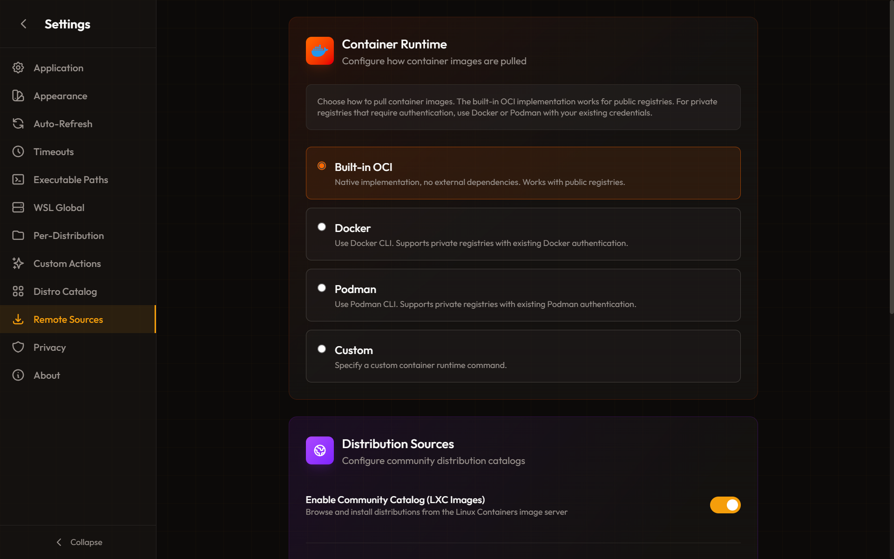Click the Auto-Refresh circular arrows icon
The image size is (894, 559).
pyautogui.click(x=18, y=124)
